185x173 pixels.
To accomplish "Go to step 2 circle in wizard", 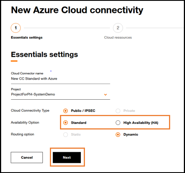I will [x=118, y=28].
